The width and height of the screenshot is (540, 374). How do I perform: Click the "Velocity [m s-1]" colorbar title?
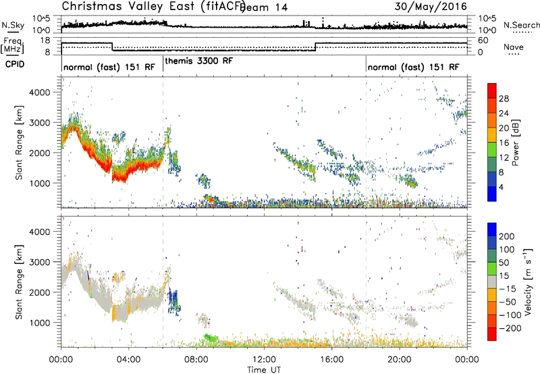pyautogui.click(x=528, y=282)
